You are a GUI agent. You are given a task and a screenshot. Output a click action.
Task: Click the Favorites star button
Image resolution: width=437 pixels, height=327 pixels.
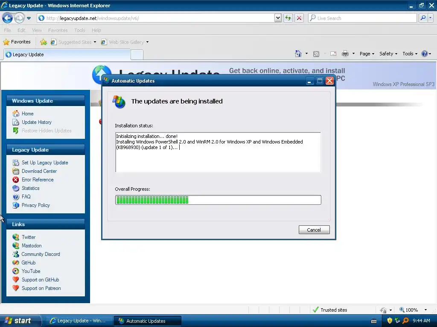(x=17, y=42)
